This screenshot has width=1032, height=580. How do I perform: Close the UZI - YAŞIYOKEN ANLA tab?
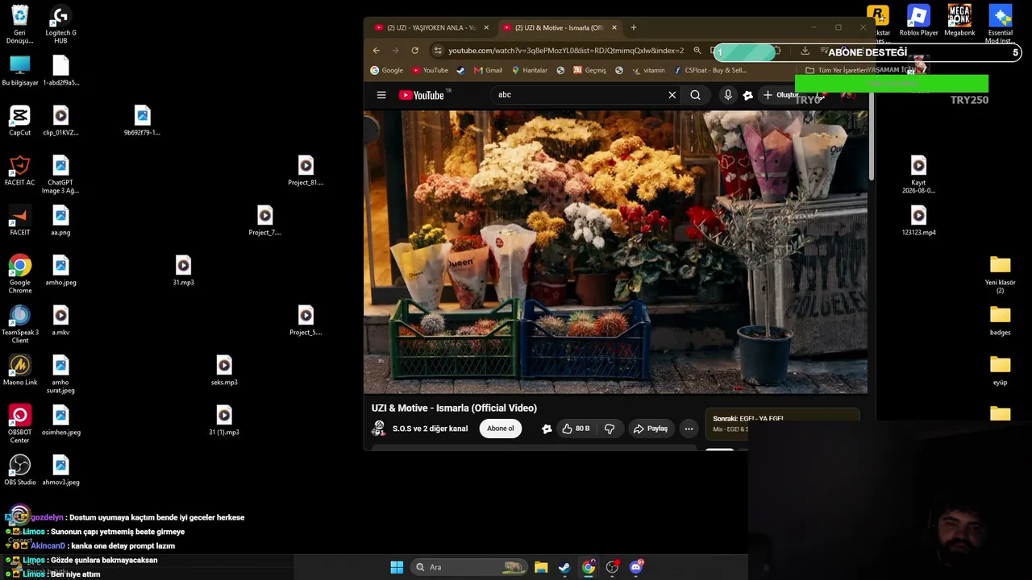[486, 27]
